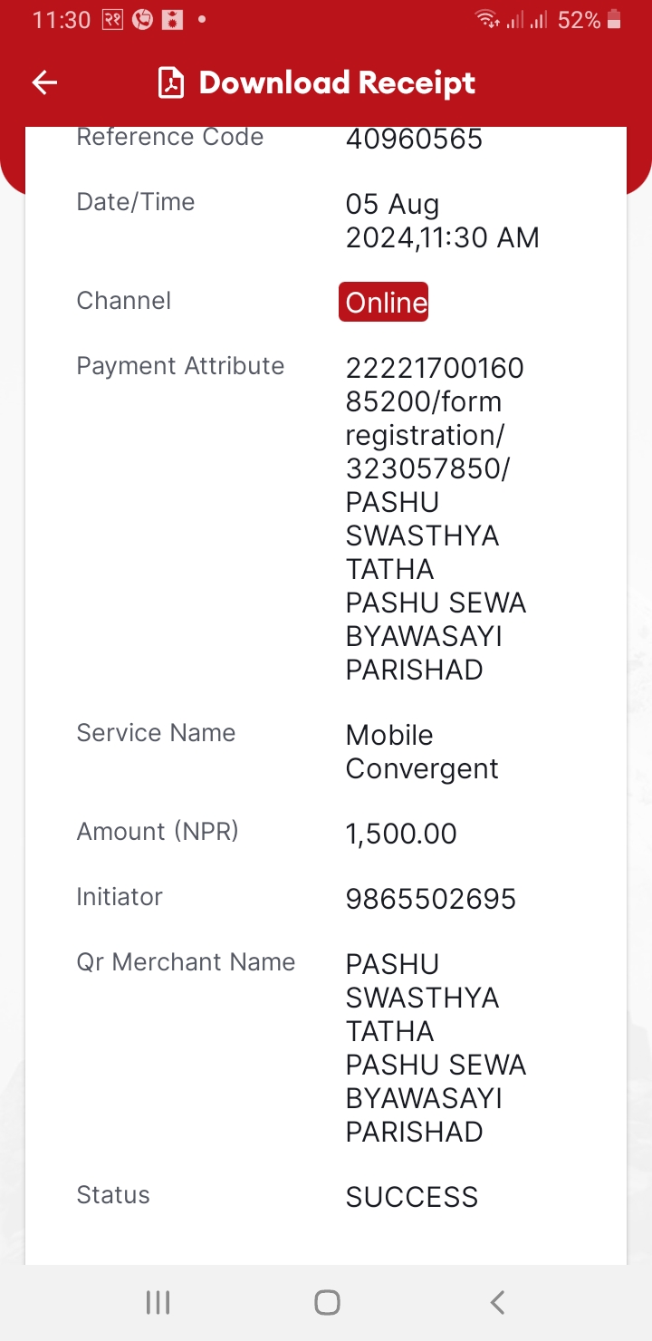Tap the clock time in status bar
The width and height of the screenshot is (652, 1341).
tap(62, 20)
